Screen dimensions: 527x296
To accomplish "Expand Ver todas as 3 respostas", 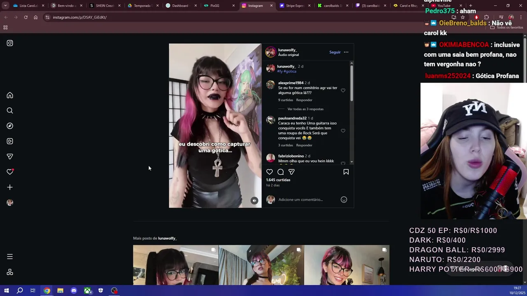I will (305, 109).
